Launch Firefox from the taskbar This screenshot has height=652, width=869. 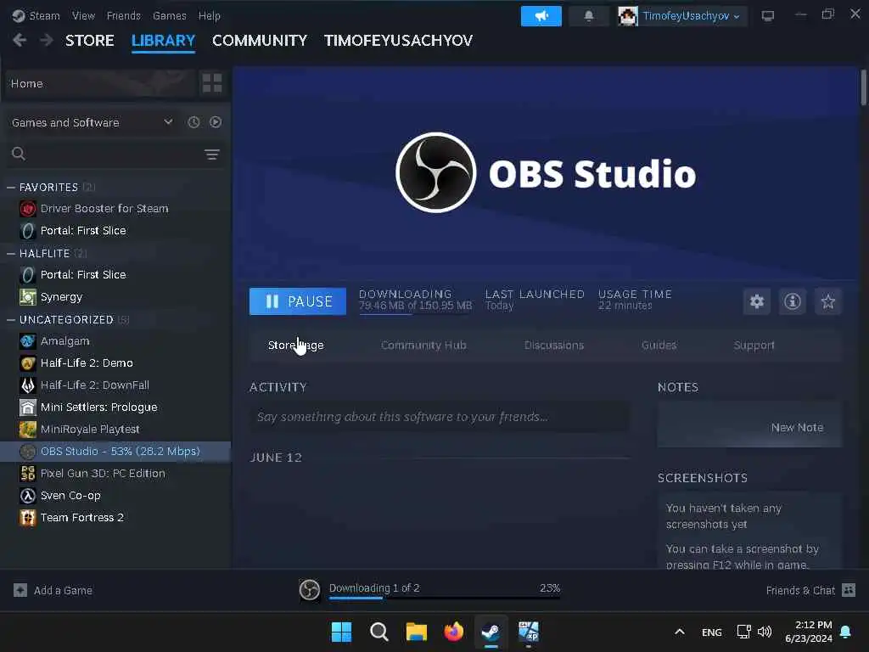coord(453,632)
